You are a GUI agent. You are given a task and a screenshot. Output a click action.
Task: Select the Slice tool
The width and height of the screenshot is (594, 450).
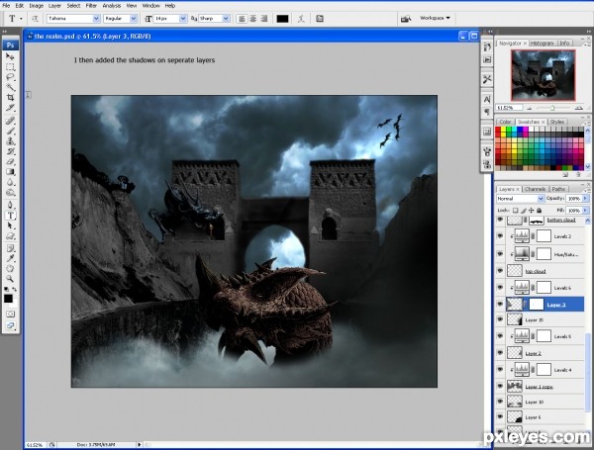click(x=10, y=108)
